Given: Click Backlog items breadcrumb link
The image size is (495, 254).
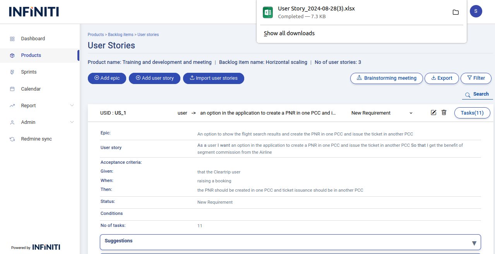Looking at the screenshot, I should point(120,35).
